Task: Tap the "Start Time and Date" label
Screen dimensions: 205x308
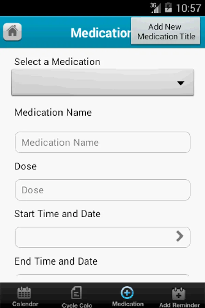Action: 57,214
